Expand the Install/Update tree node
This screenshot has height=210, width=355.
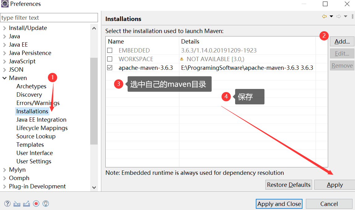point(5,28)
